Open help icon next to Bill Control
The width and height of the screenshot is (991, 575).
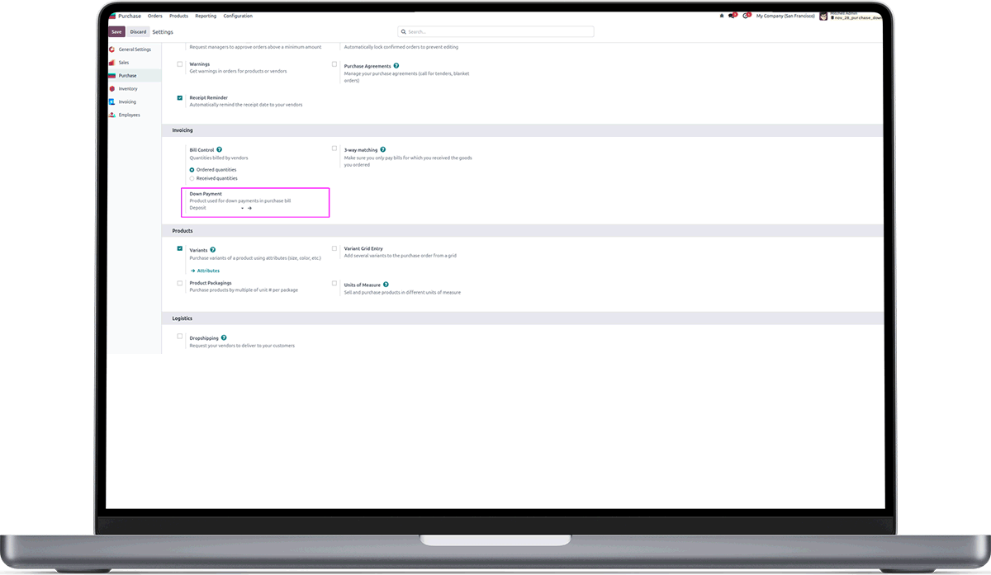click(219, 150)
